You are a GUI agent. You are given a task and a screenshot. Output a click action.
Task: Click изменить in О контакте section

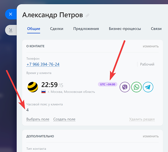151,46
